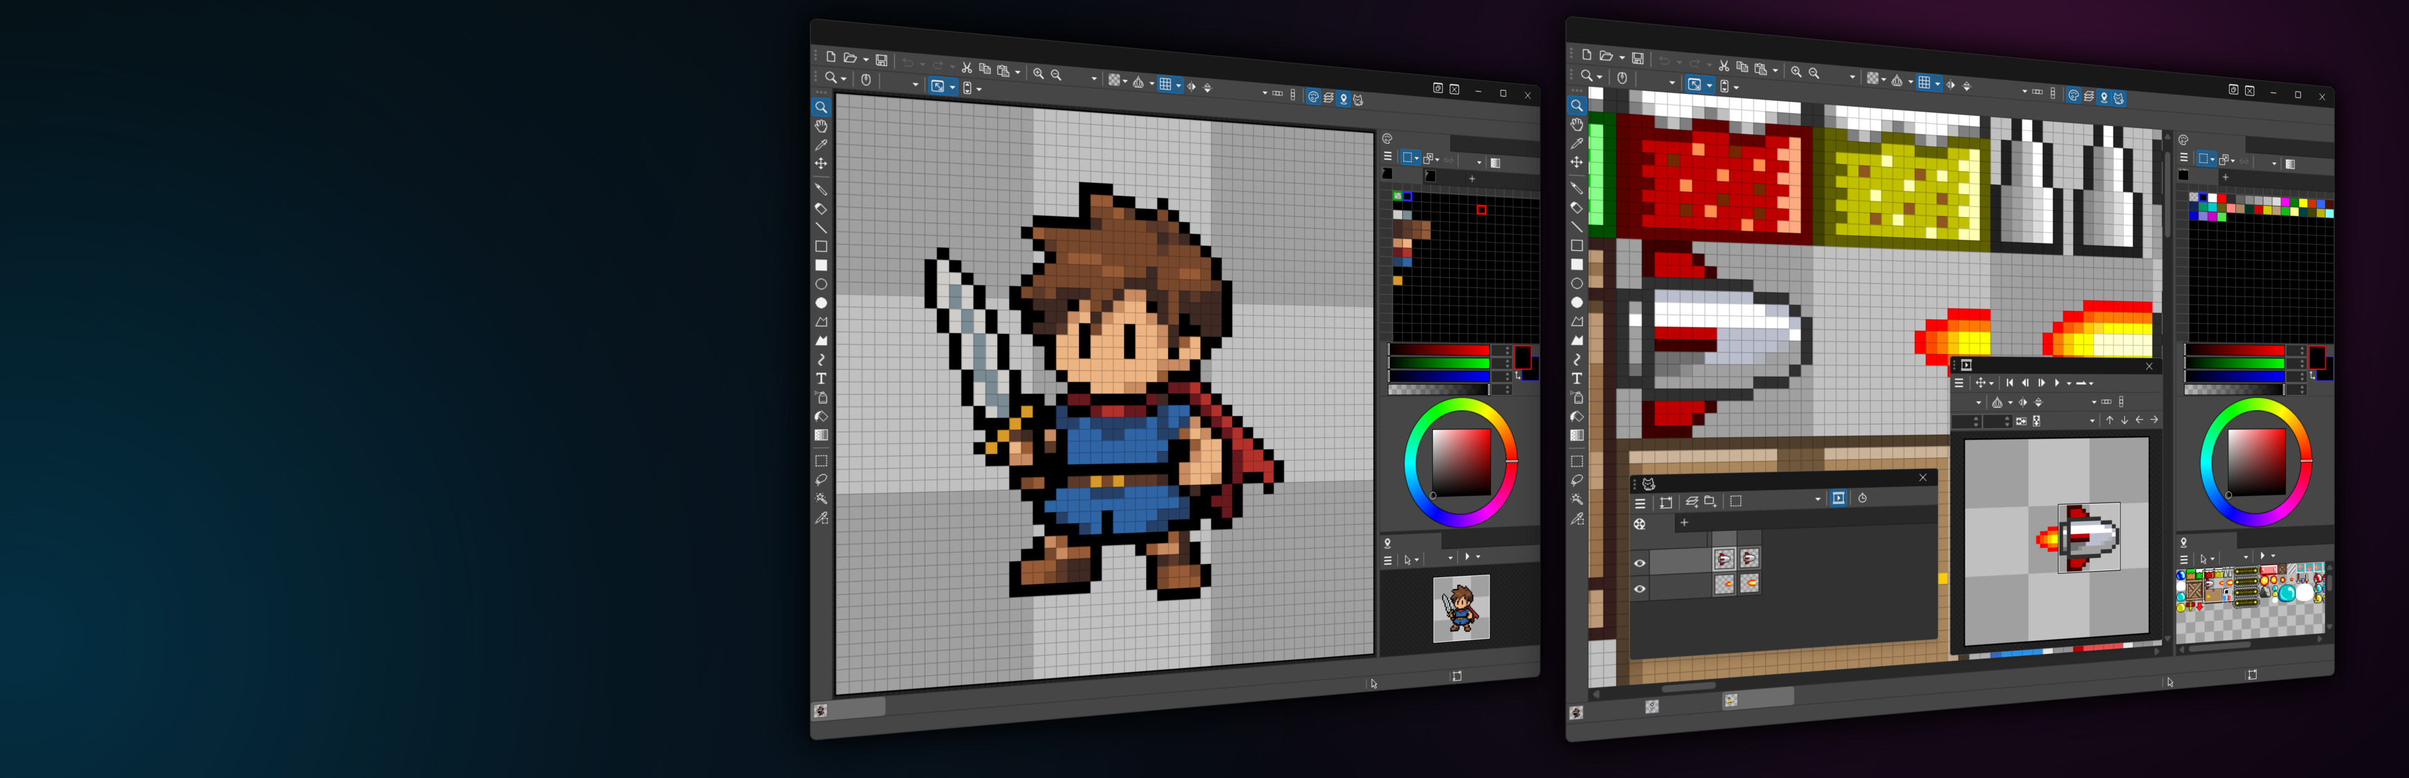Toggle the pixel grid button in knight editor
The width and height of the screenshot is (2409, 778).
click(x=1165, y=84)
